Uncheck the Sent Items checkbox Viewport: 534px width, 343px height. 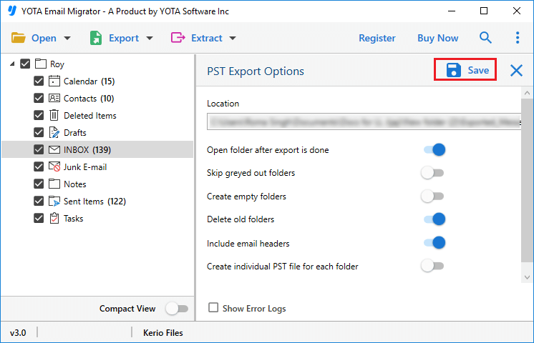tap(39, 202)
